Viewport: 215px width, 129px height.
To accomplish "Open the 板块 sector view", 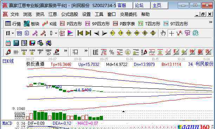I will (32, 24).
